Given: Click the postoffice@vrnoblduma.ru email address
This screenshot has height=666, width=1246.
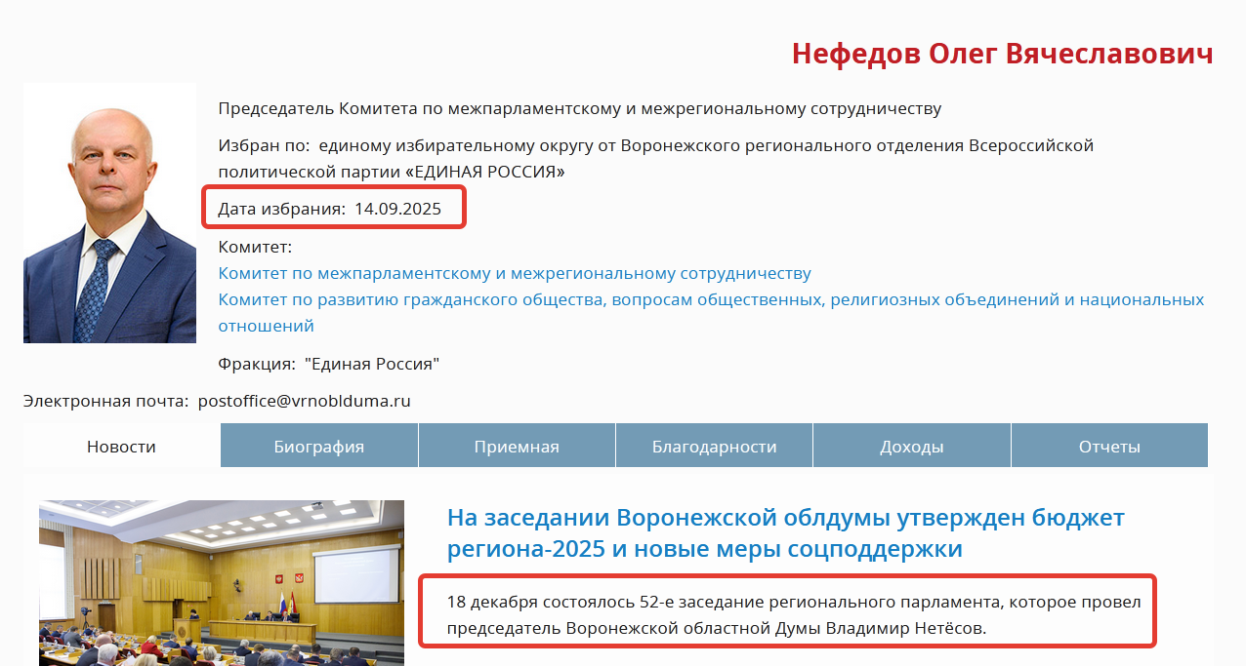Looking at the screenshot, I should [304, 400].
